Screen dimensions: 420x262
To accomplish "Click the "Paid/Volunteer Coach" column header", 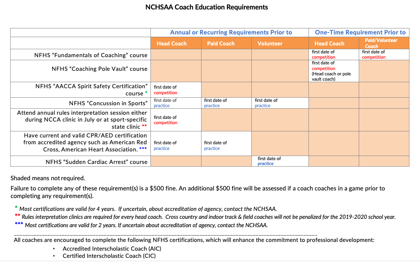I will click(381, 43).
